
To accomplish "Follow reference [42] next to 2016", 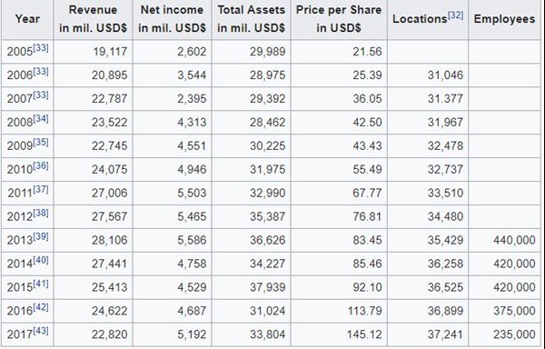I will (x=41, y=307).
